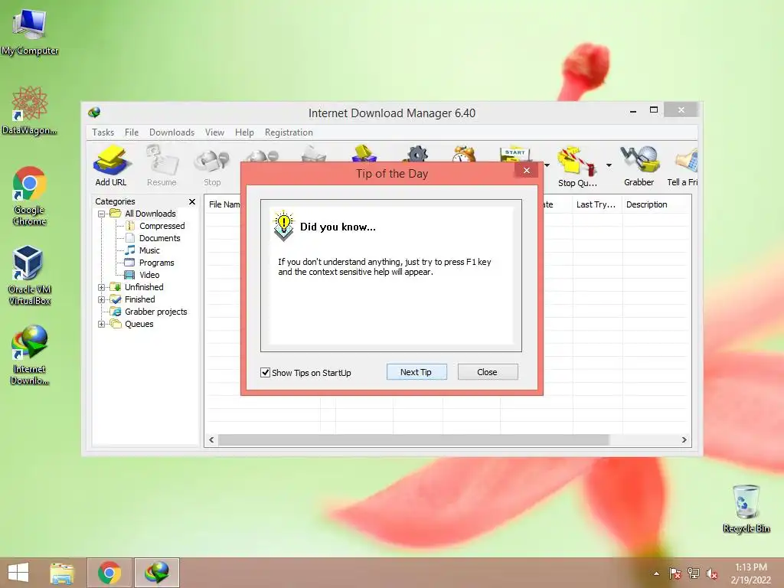Viewport: 784px width, 588px height.
Task: Click the Action Center flag icon
Action: click(675, 573)
